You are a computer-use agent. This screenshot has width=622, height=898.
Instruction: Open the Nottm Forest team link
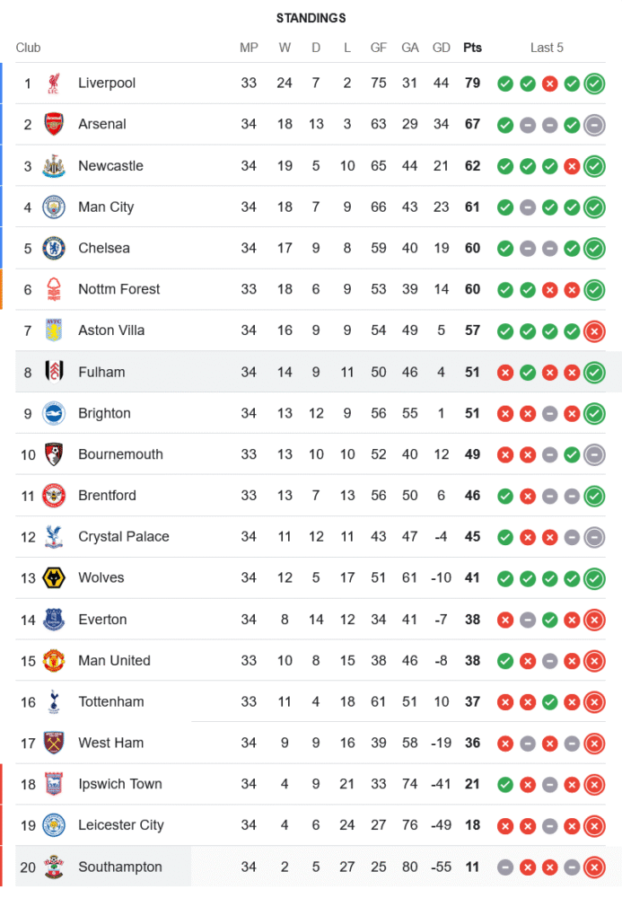(118, 289)
